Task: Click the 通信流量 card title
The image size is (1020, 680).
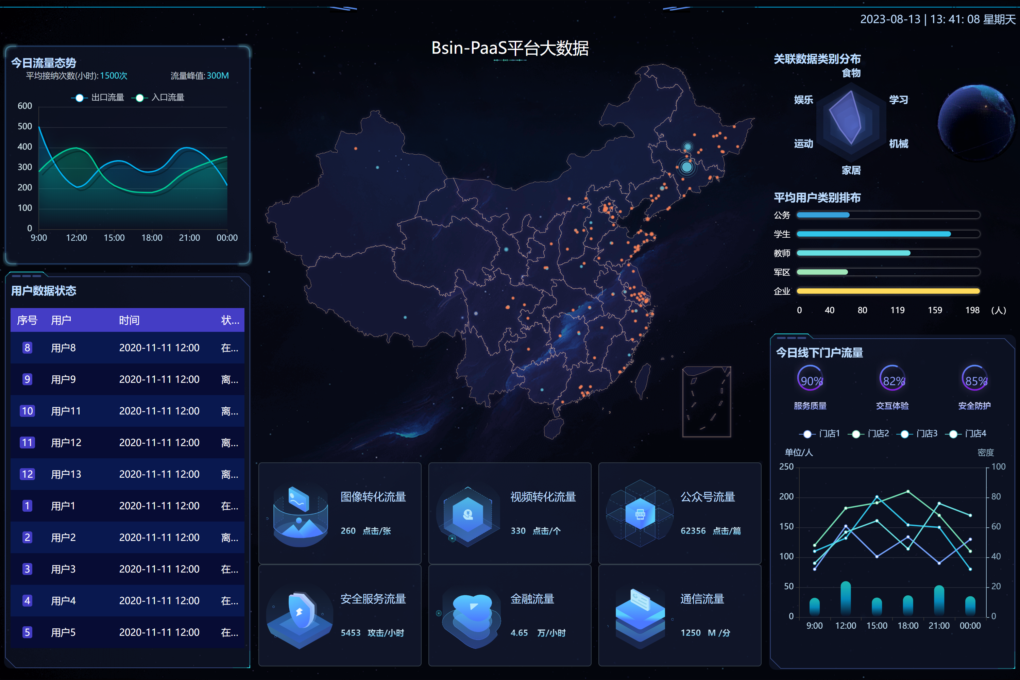Action: tap(702, 599)
